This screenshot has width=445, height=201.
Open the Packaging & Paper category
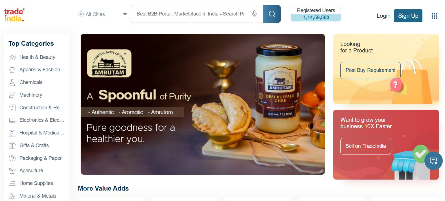[41, 158]
